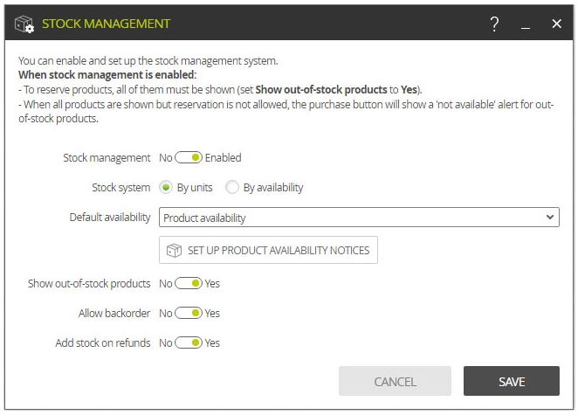Click the box icon on availability notices button

click(x=174, y=251)
